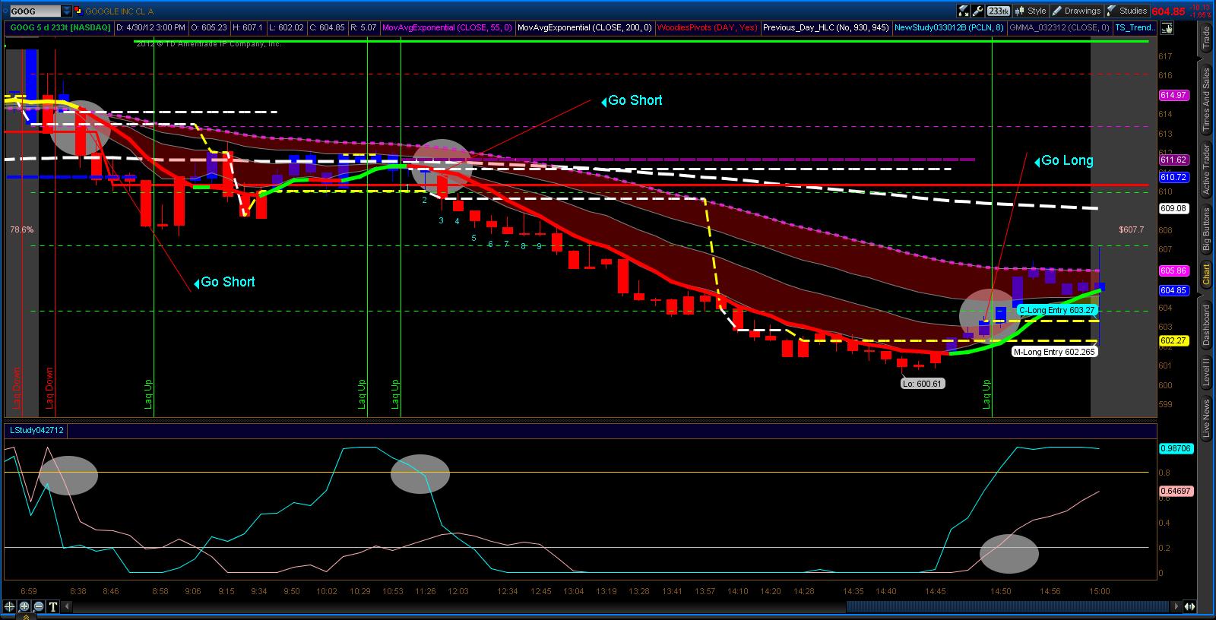Image resolution: width=1216 pixels, height=620 pixels.
Task: Click the NewStudy033012B (PCLN, 8) label
Action: (x=949, y=27)
